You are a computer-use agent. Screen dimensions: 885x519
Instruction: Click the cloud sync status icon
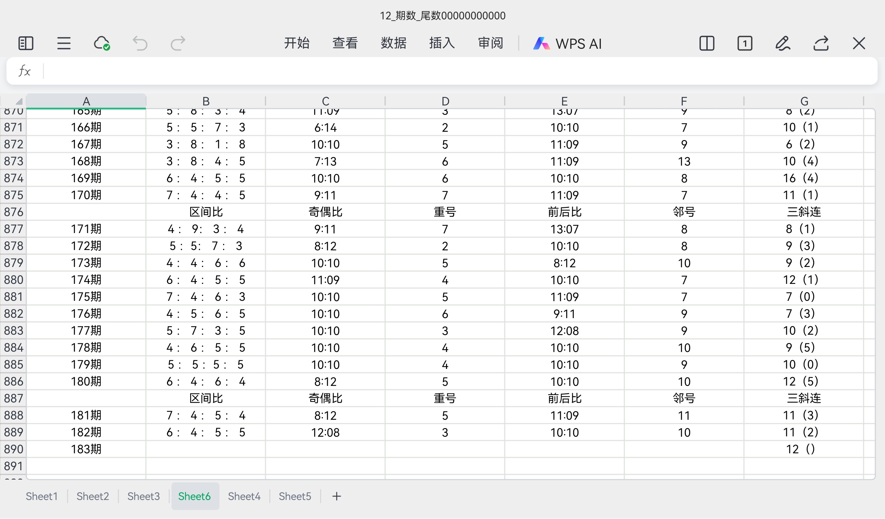pos(102,44)
